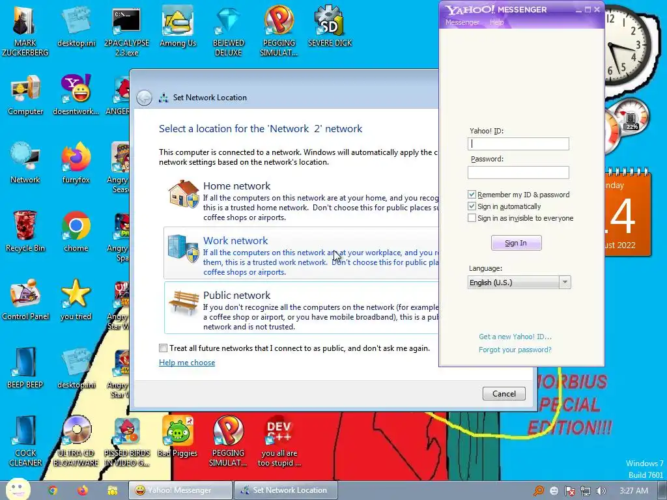Toggle Remember my ID & password checkbox
Viewport: 667px width, 500px height.
(x=472, y=194)
